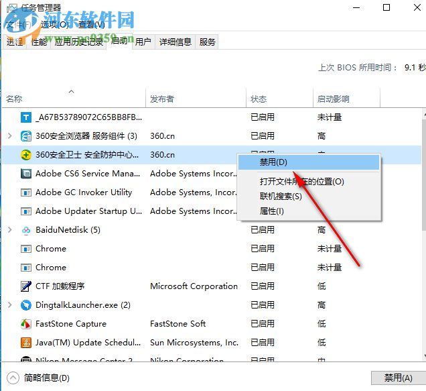
Task: Choose 禁用(D) in the context menu
Action: (309, 162)
